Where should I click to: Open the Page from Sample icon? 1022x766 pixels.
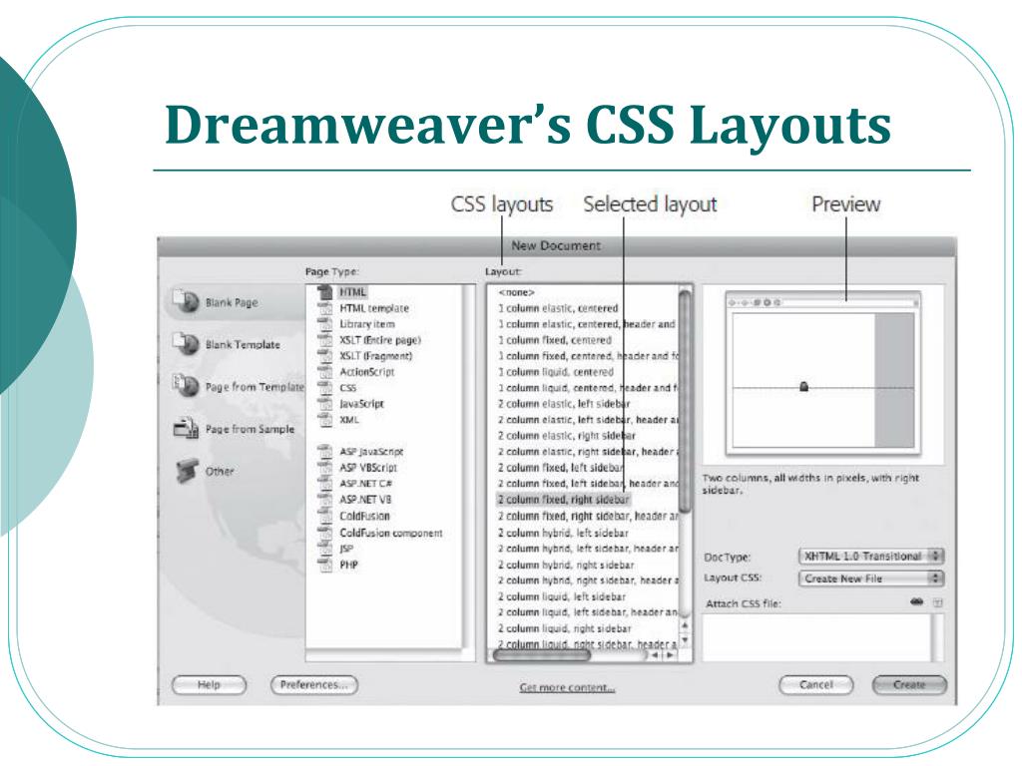(185, 427)
